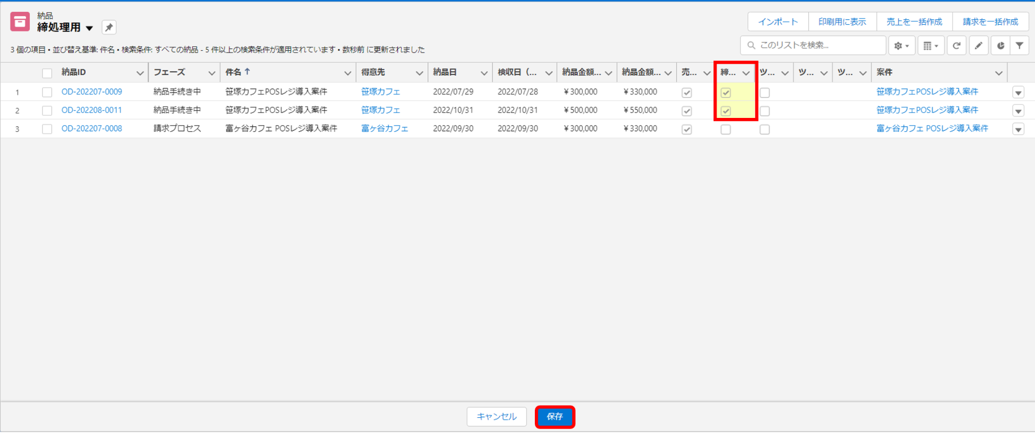Click ¥500,000 amount cell
The image size is (1035, 436).
click(580, 110)
